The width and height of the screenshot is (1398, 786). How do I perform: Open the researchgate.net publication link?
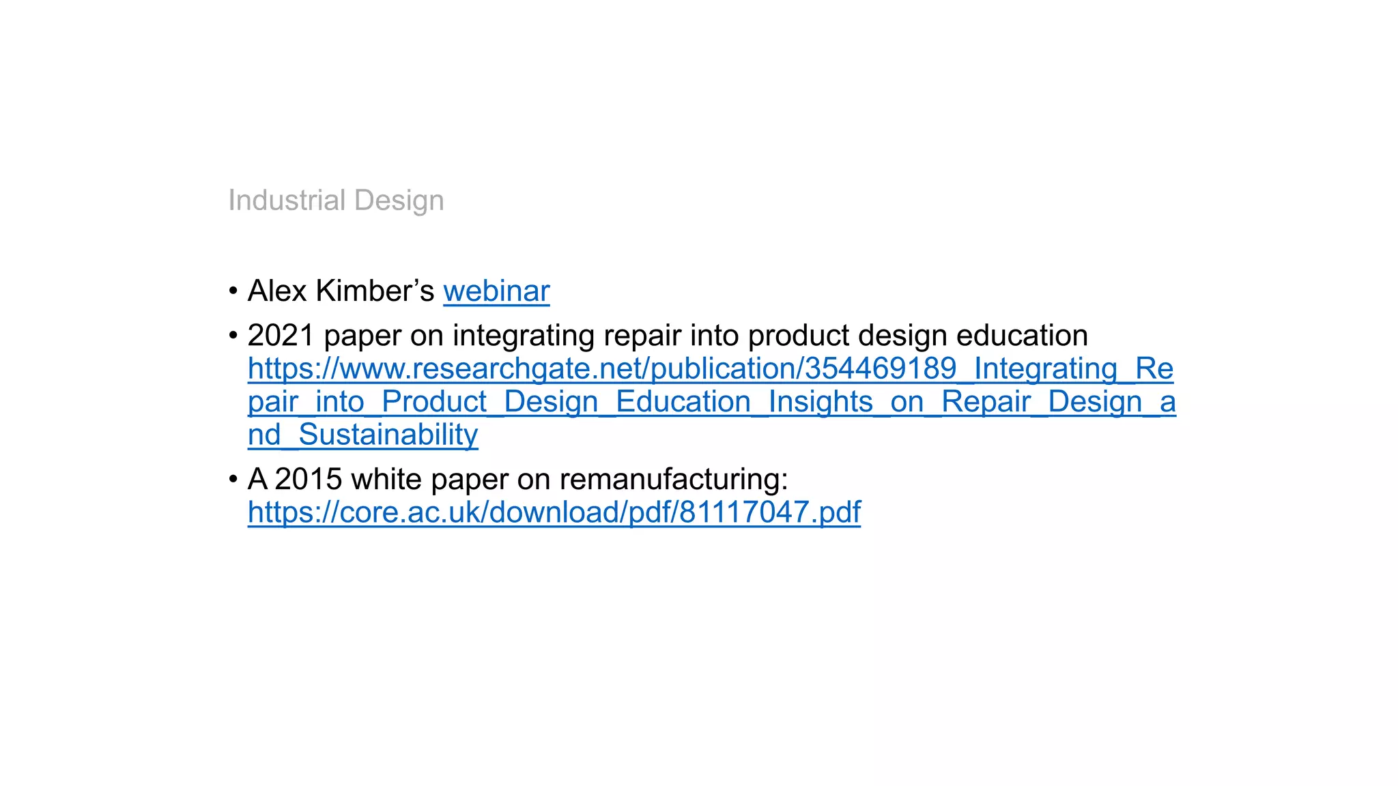710,369
